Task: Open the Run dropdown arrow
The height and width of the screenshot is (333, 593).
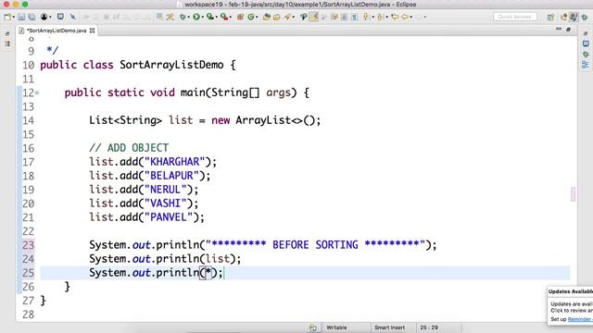Action: pyautogui.click(x=202, y=18)
